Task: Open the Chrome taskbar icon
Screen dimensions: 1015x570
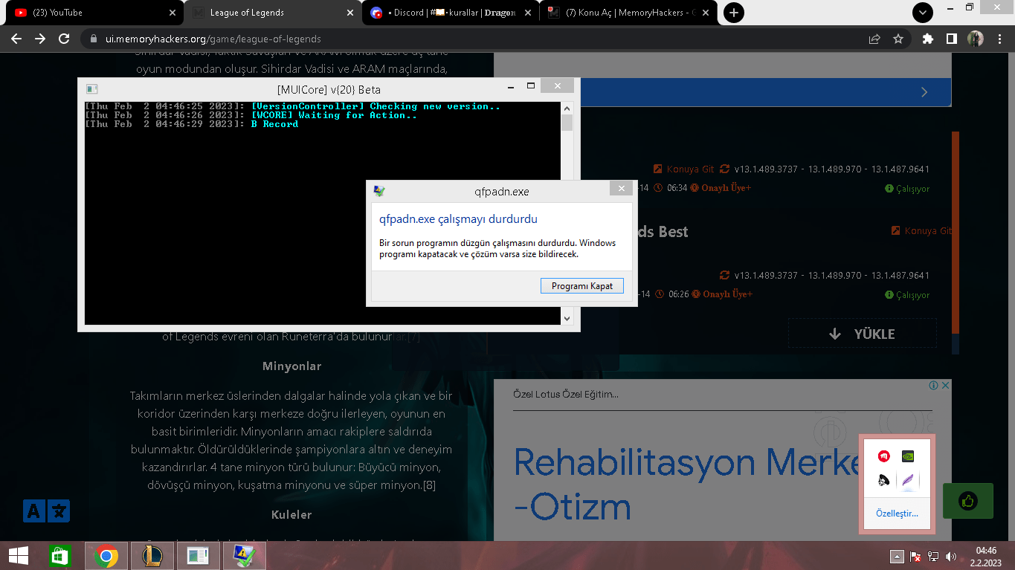Action: pyautogui.click(x=106, y=556)
